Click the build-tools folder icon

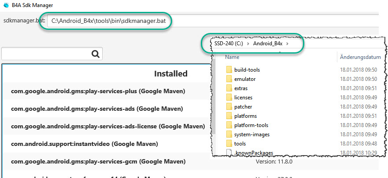(229, 69)
